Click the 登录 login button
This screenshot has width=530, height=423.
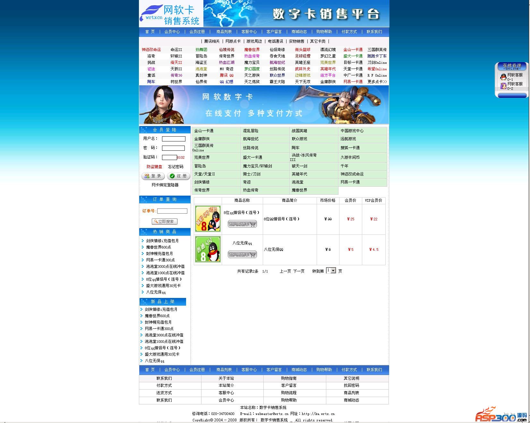(153, 176)
